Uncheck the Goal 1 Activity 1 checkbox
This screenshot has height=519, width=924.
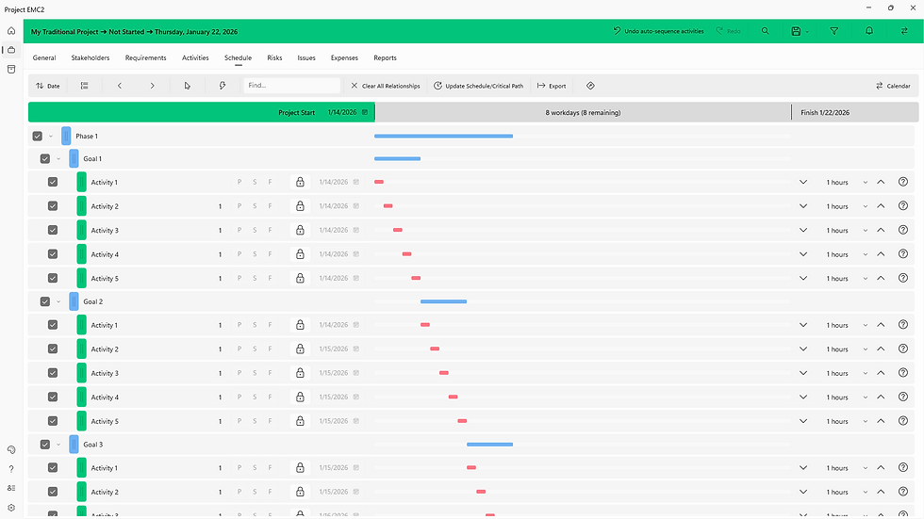[x=53, y=182]
